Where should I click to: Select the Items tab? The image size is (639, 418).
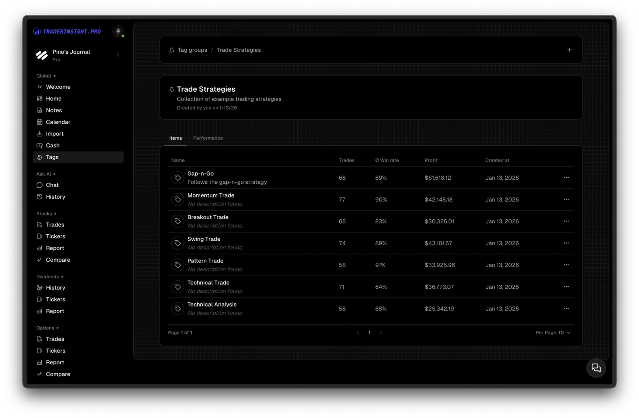pyautogui.click(x=175, y=138)
